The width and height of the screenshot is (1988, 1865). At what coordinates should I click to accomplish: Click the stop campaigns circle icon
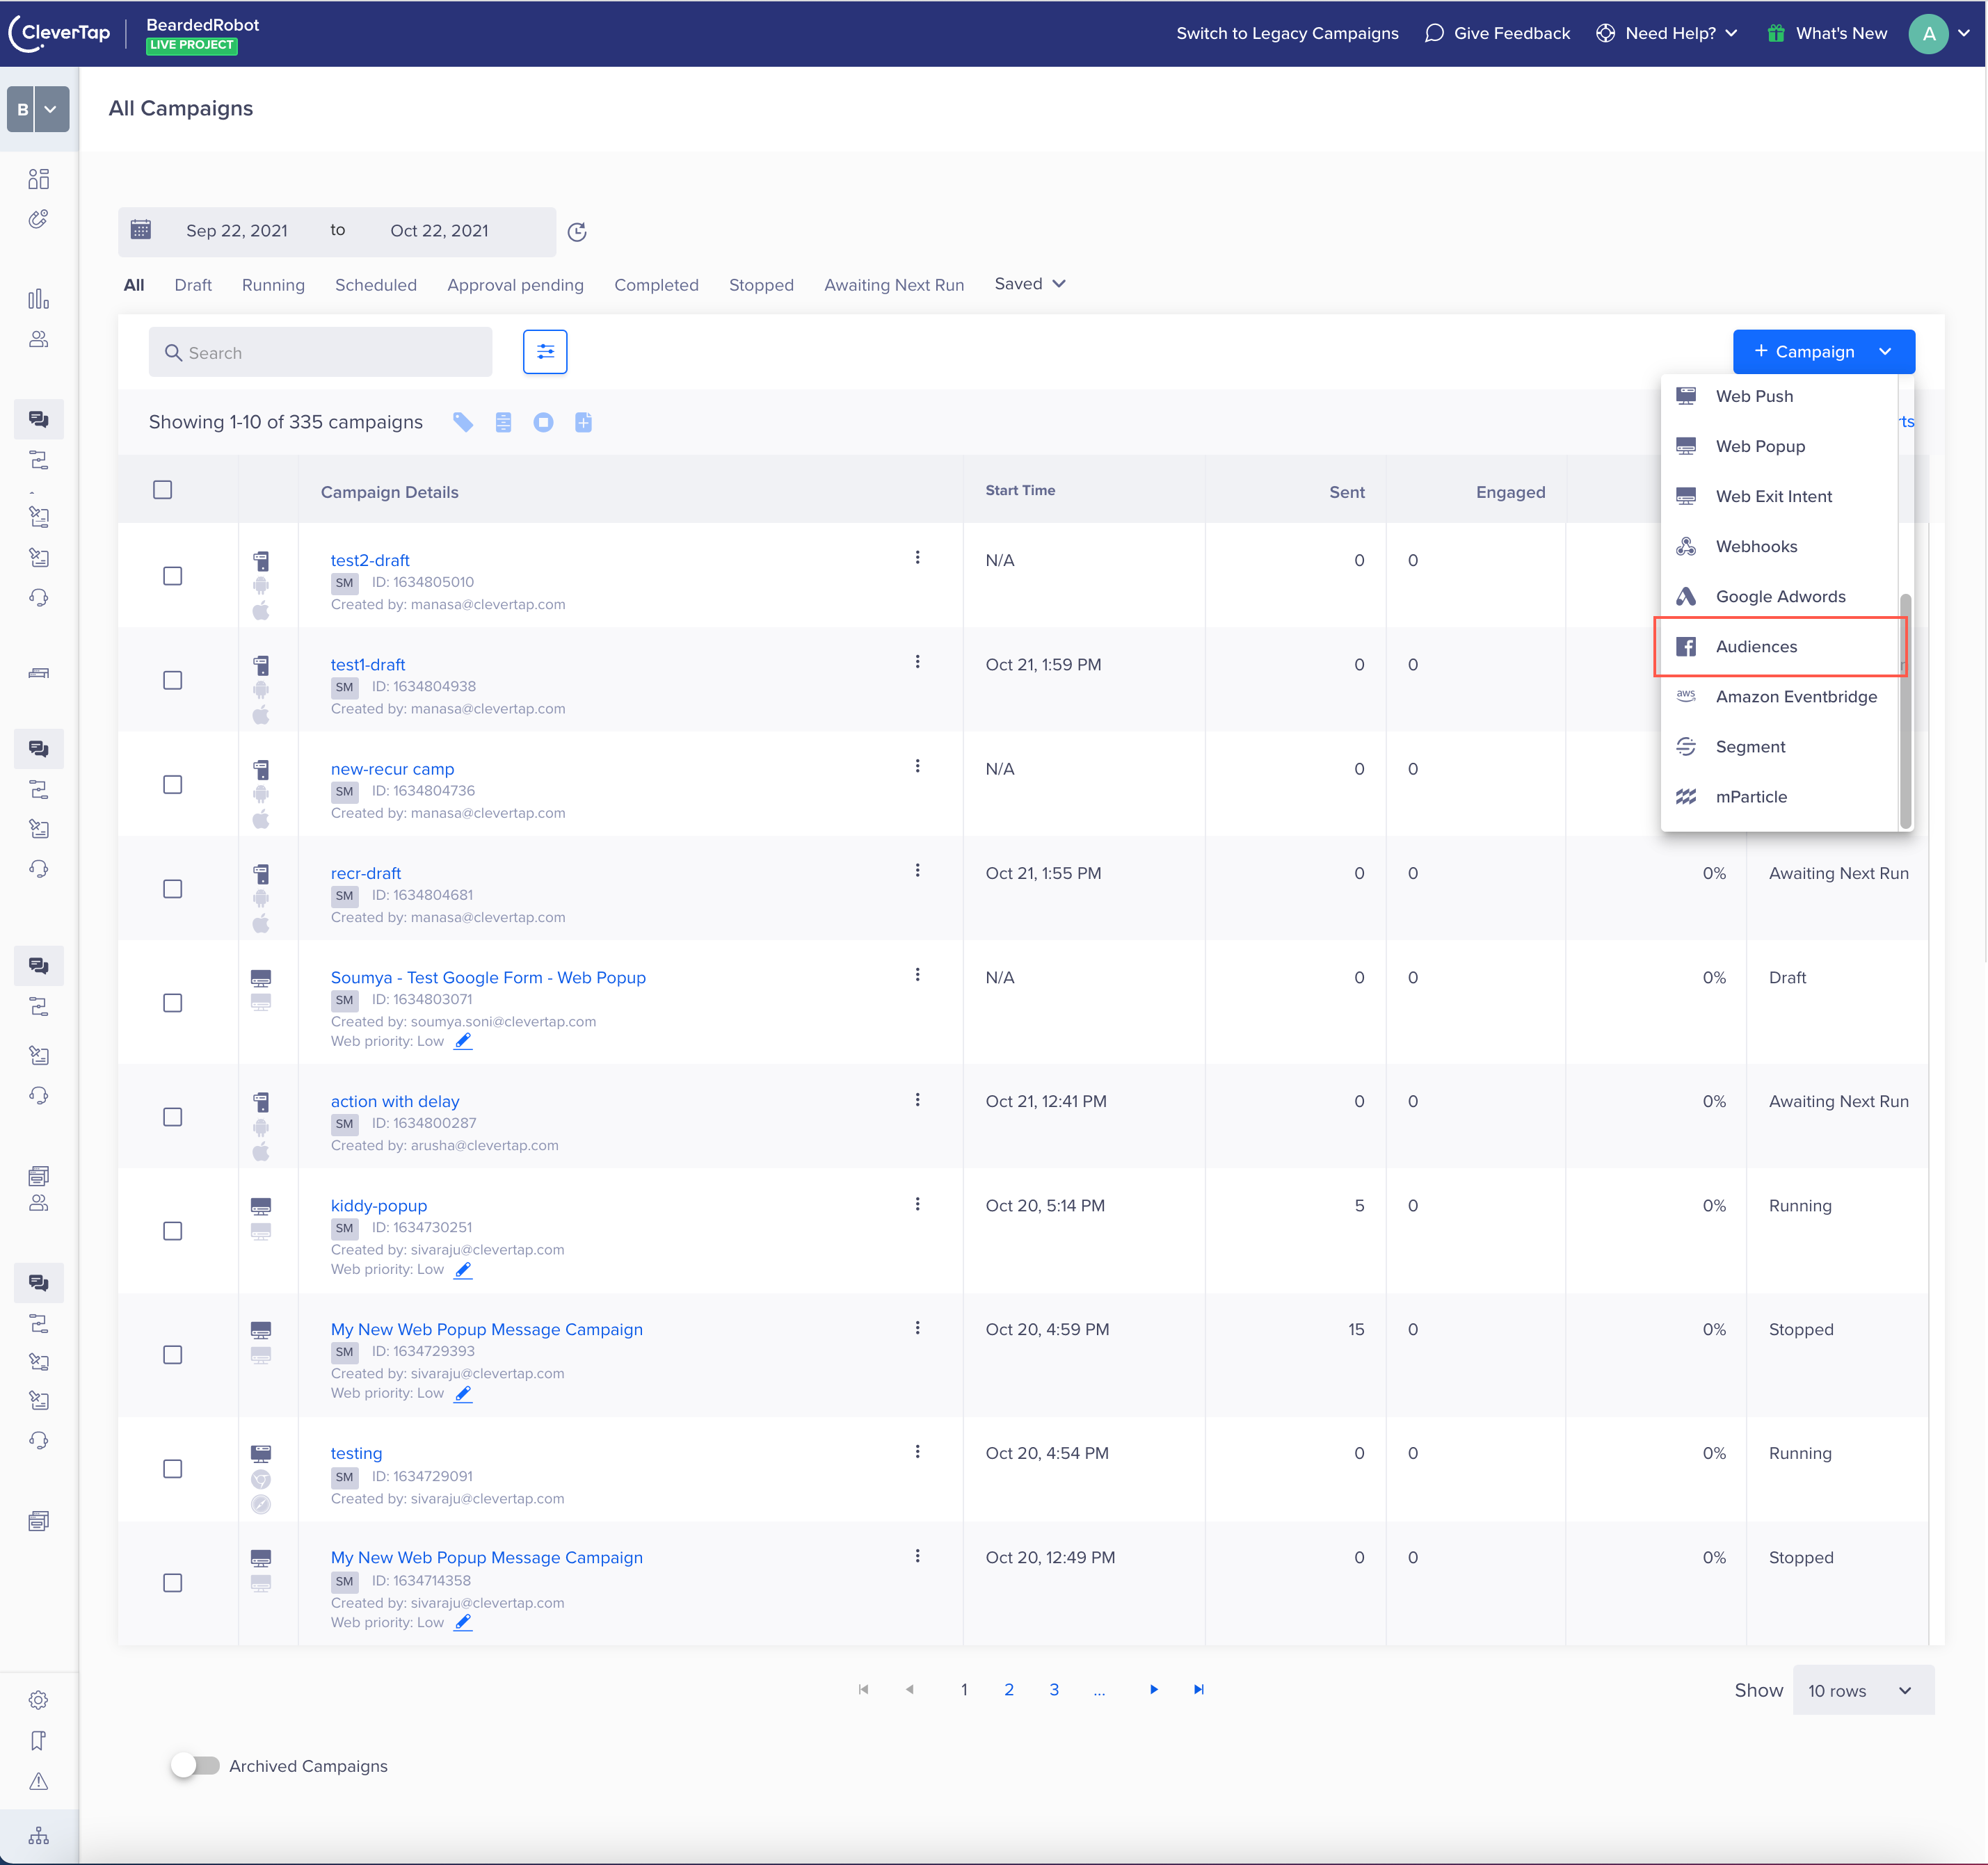click(x=543, y=423)
